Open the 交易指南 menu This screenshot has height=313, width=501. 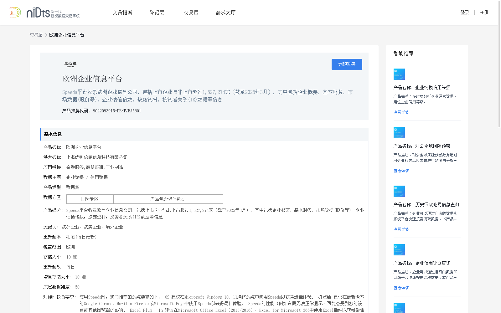(x=122, y=13)
